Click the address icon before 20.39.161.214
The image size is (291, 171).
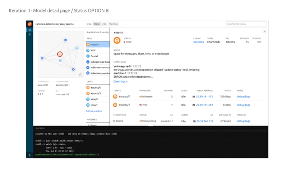click(x=194, y=105)
